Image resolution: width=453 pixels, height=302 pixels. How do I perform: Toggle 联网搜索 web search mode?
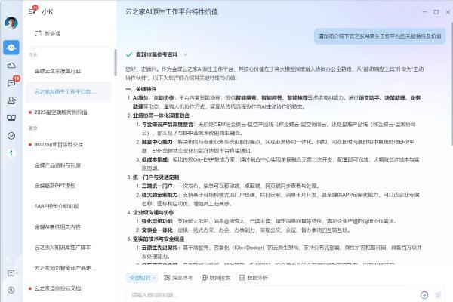click(x=216, y=277)
